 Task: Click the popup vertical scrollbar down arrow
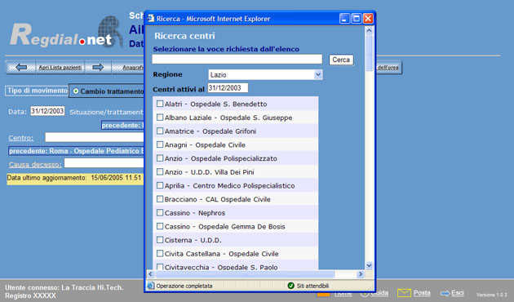[x=369, y=265]
